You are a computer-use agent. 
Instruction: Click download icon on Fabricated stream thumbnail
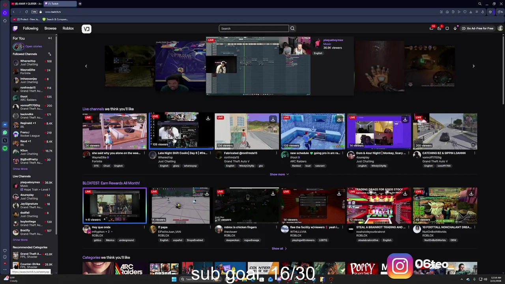273,119
